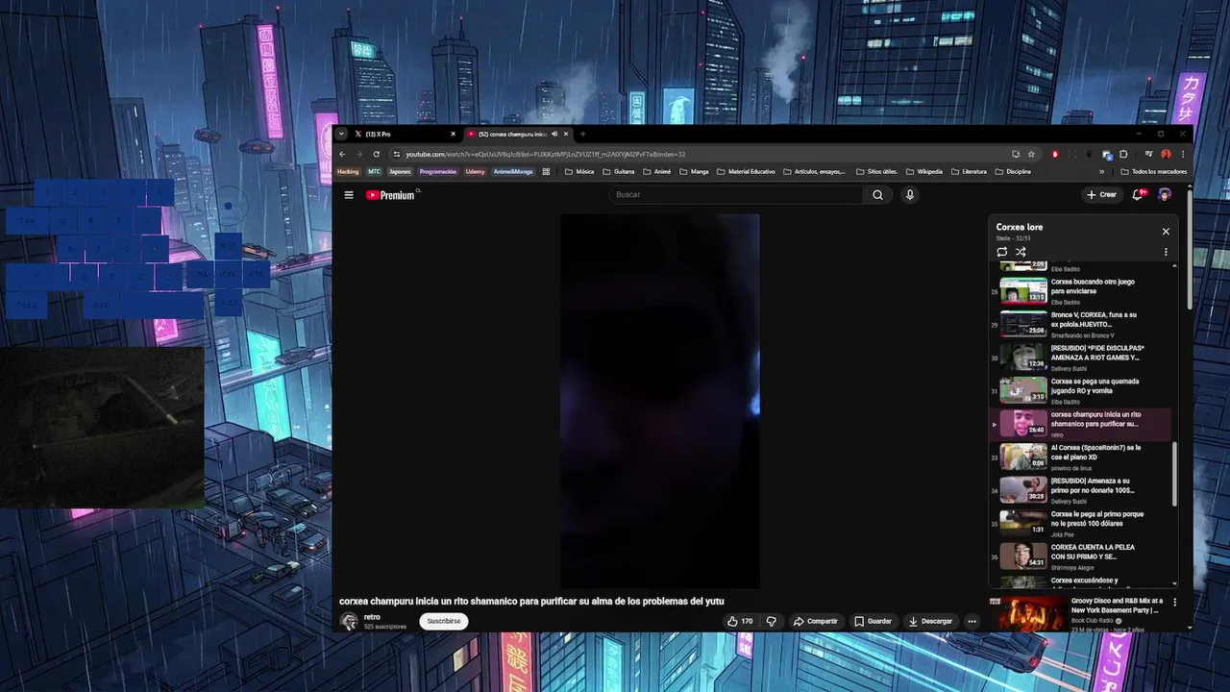Click the Descargar button
The width and height of the screenshot is (1230, 692).
click(x=930, y=621)
